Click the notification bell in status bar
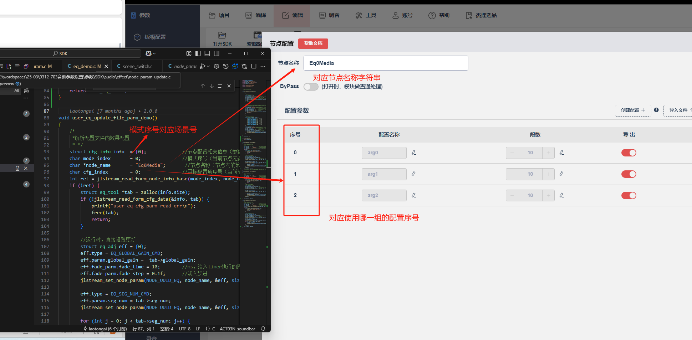The height and width of the screenshot is (340, 692). (263, 329)
